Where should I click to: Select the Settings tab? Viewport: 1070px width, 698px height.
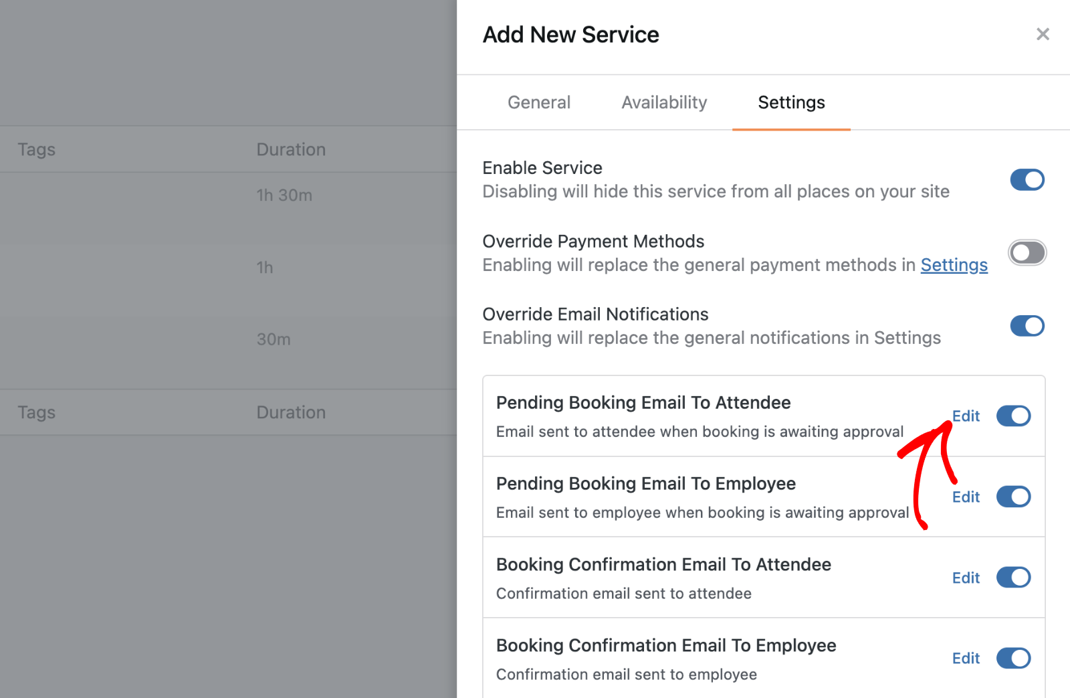point(790,102)
